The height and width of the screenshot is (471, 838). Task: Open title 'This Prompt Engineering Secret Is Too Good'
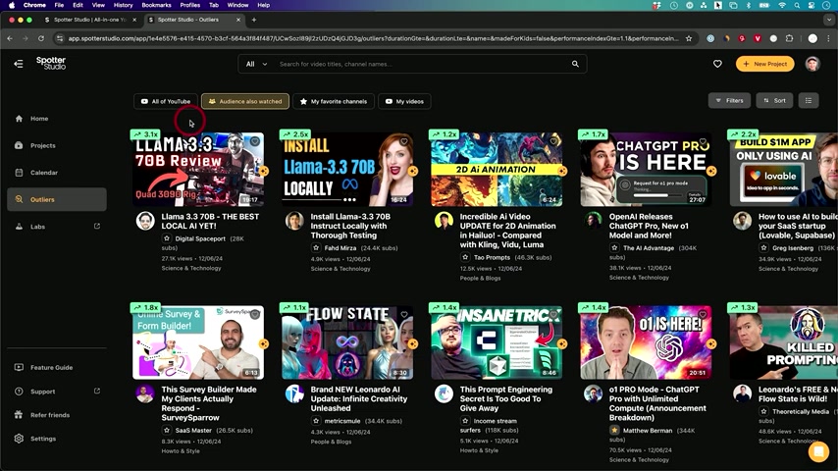[x=506, y=398]
